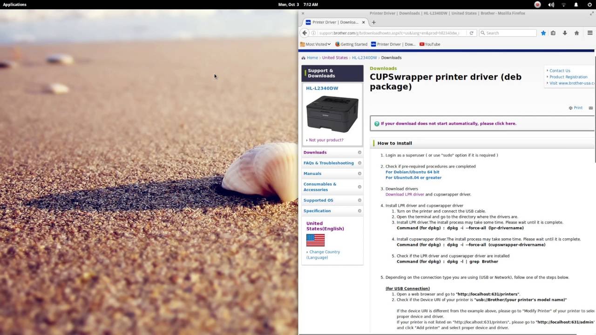
Task: Open the Specification sidebar item
Action: point(332,211)
